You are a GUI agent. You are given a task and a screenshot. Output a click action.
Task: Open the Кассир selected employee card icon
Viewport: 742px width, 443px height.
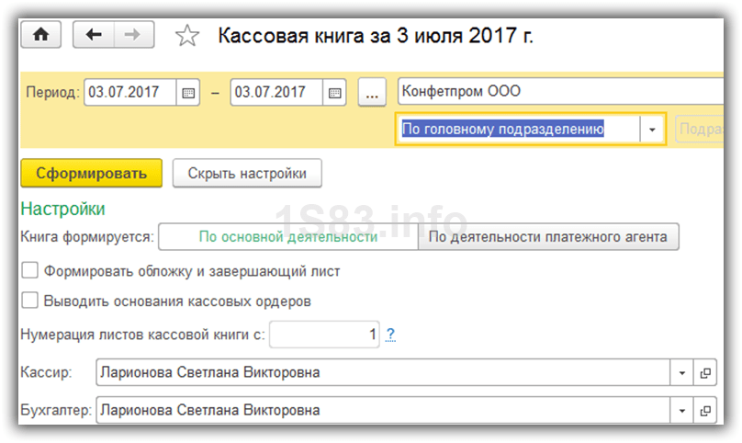click(705, 373)
